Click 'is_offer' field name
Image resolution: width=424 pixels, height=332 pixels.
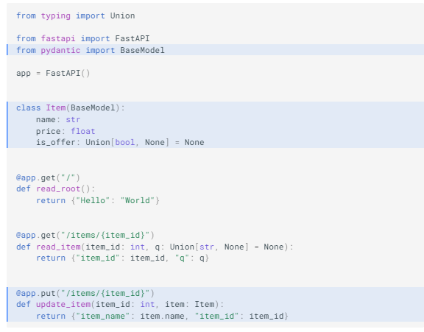click(56, 143)
